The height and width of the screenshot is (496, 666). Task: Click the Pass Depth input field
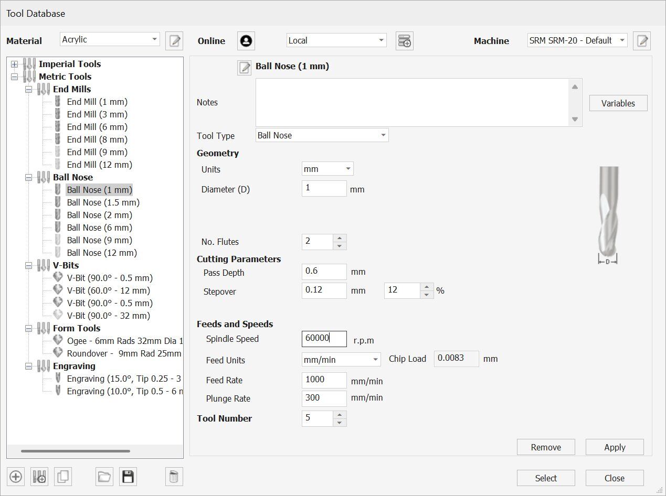pyautogui.click(x=324, y=272)
